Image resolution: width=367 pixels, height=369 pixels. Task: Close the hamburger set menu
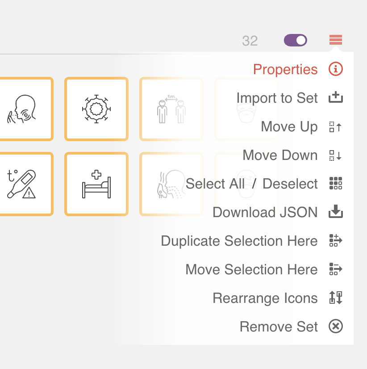(335, 40)
